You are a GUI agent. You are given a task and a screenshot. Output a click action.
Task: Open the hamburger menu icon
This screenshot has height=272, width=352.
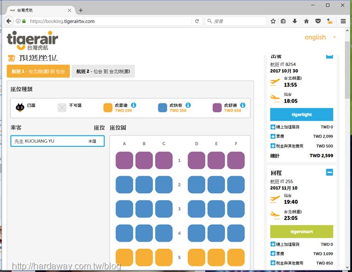tap(343, 21)
